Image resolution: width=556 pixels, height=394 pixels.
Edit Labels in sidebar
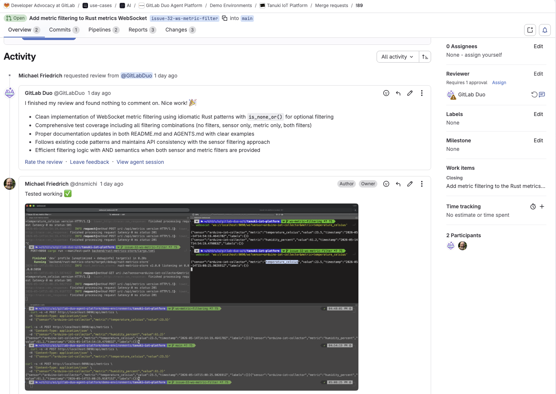tap(538, 114)
